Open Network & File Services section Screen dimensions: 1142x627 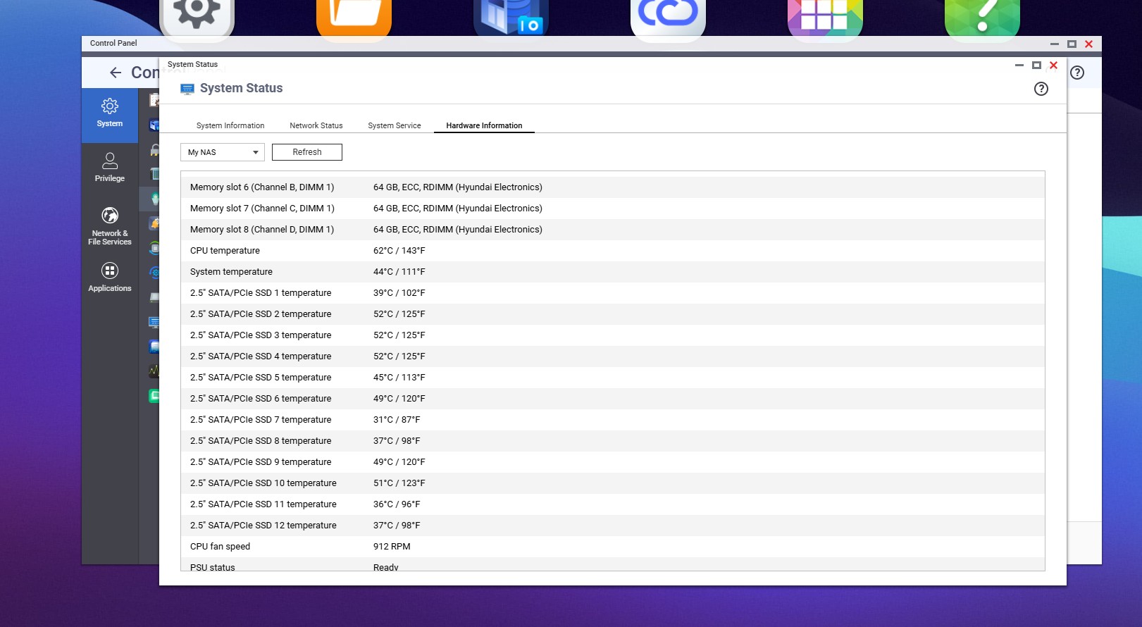click(x=110, y=225)
